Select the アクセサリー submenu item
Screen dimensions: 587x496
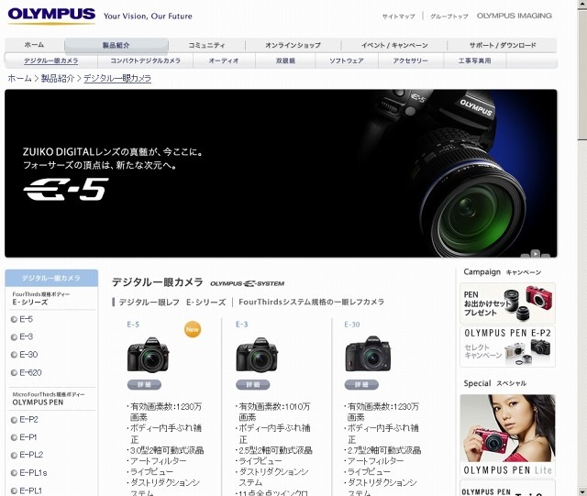[410, 61]
